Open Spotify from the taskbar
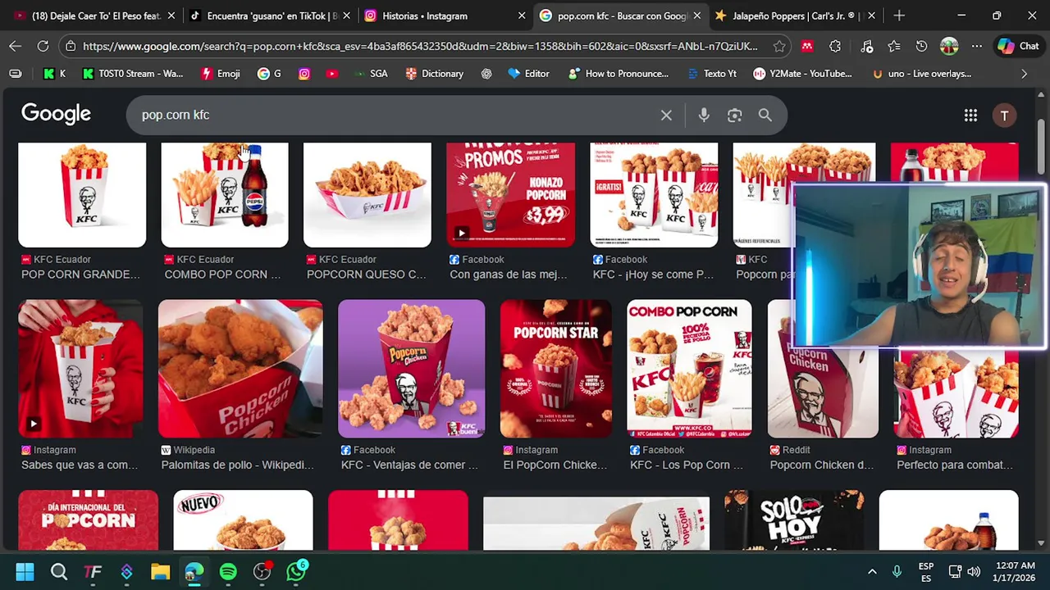Screen dimensions: 1050x590 tap(228, 572)
